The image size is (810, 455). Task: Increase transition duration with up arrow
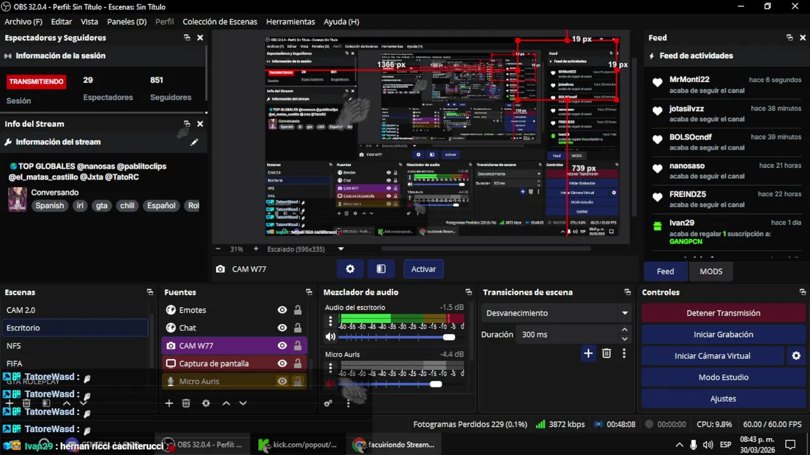click(x=625, y=330)
